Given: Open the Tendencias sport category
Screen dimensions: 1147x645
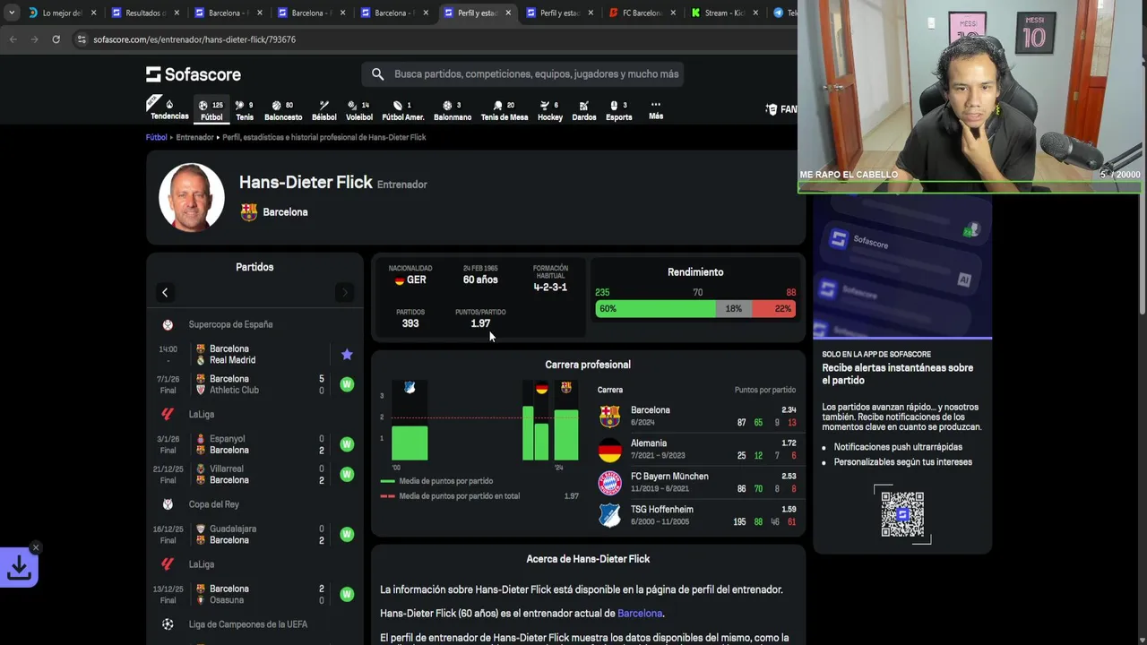Looking at the screenshot, I should click(169, 109).
